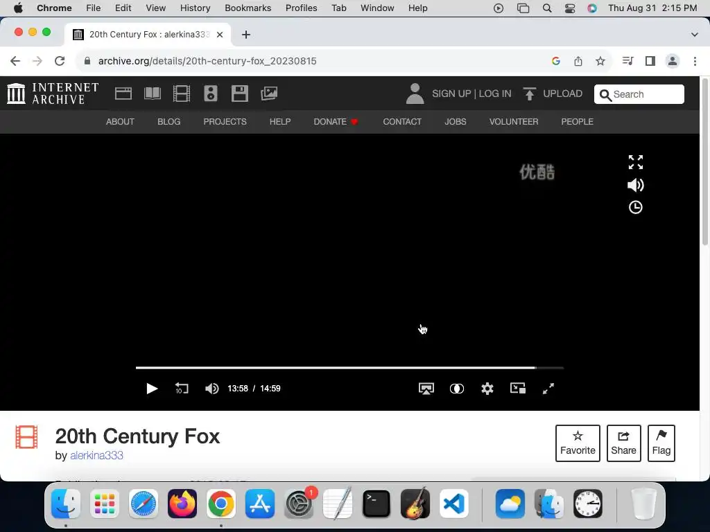Open the Video film strip icon

[x=181, y=94]
